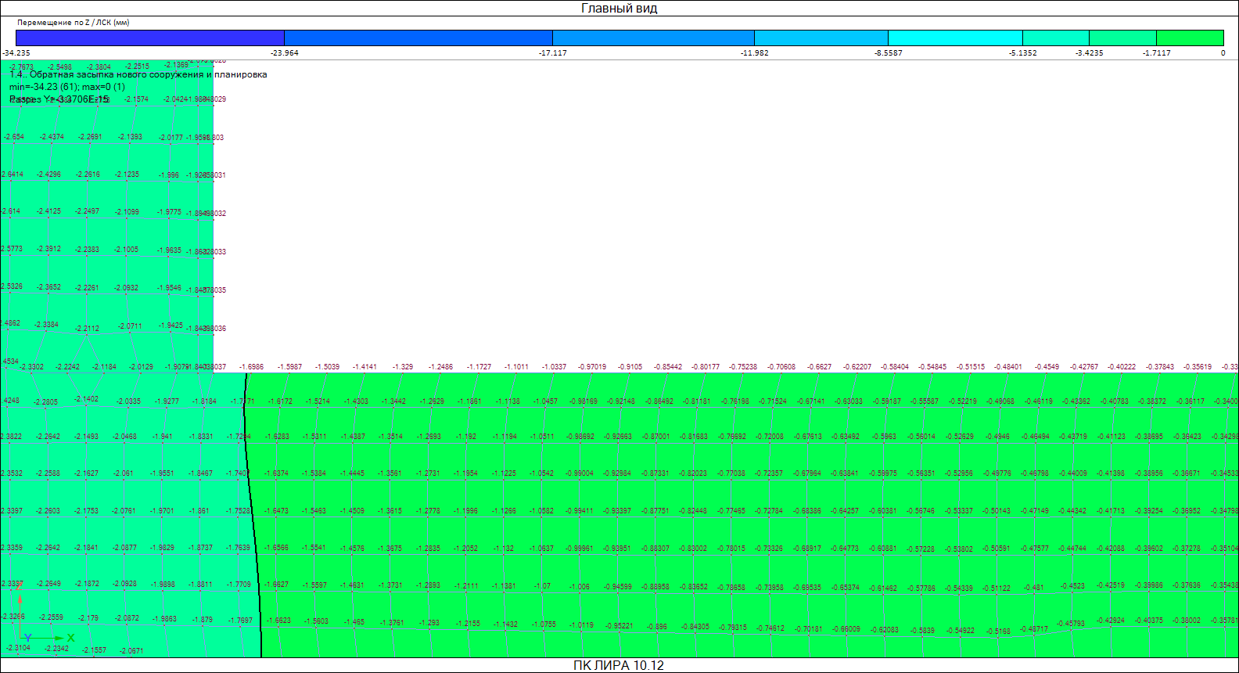The height and width of the screenshot is (673, 1239).
Task: Click the legend band right of -23.964
Action: point(418,38)
